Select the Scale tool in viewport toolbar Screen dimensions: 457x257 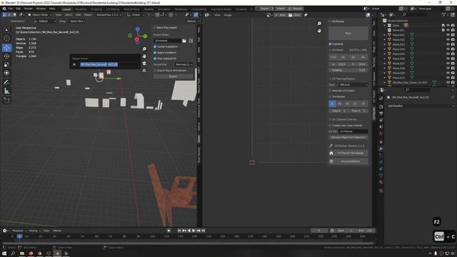tap(6, 64)
